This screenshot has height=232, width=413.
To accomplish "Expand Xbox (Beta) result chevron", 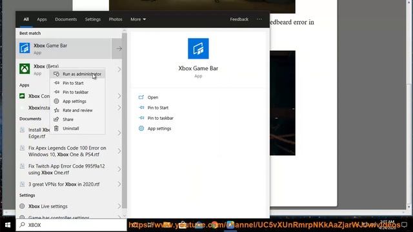I will tap(119, 70).
